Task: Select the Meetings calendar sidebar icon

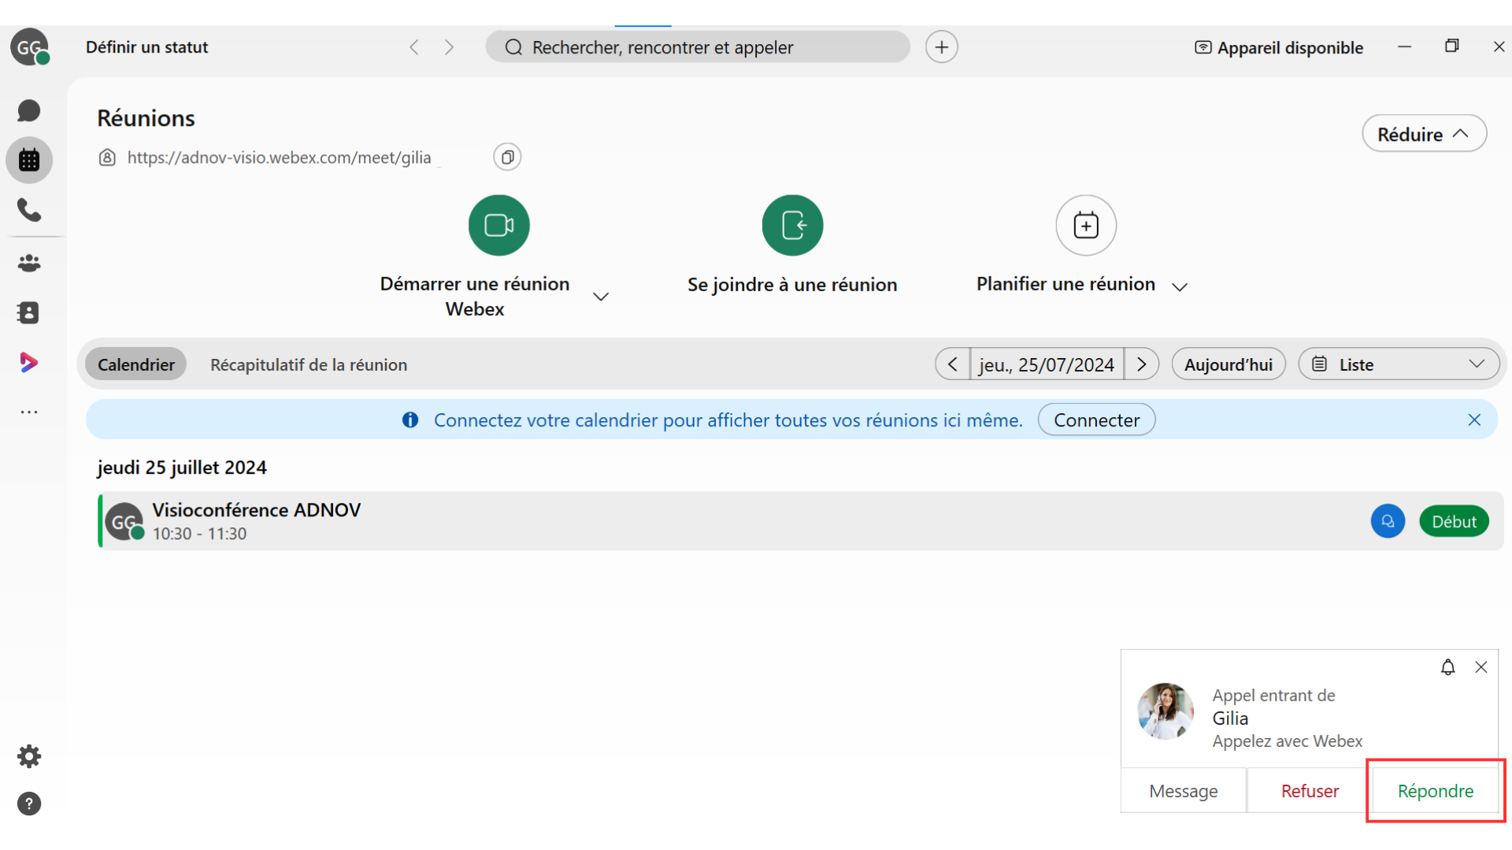Action: click(29, 161)
